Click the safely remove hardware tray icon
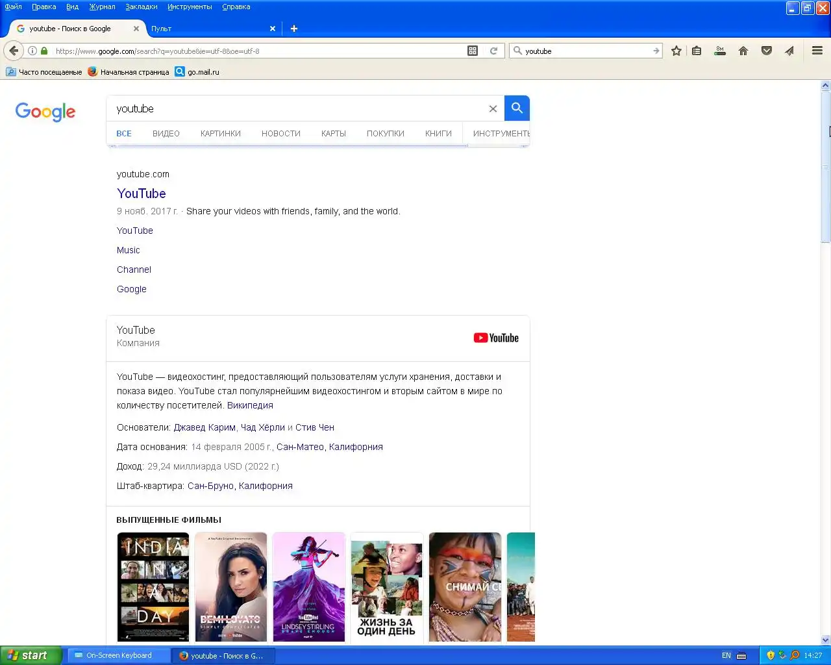Image resolution: width=831 pixels, height=665 pixels. [x=782, y=655]
